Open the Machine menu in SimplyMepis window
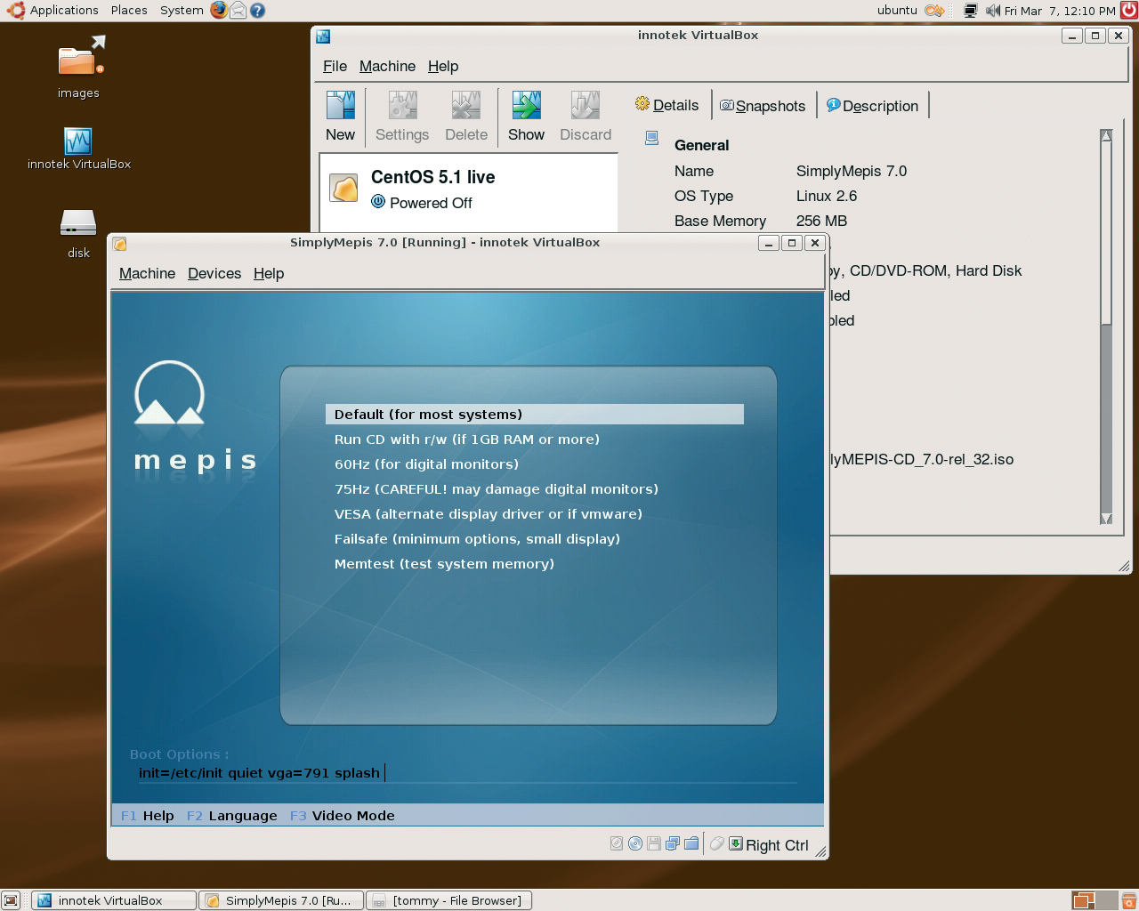 click(x=147, y=273)
